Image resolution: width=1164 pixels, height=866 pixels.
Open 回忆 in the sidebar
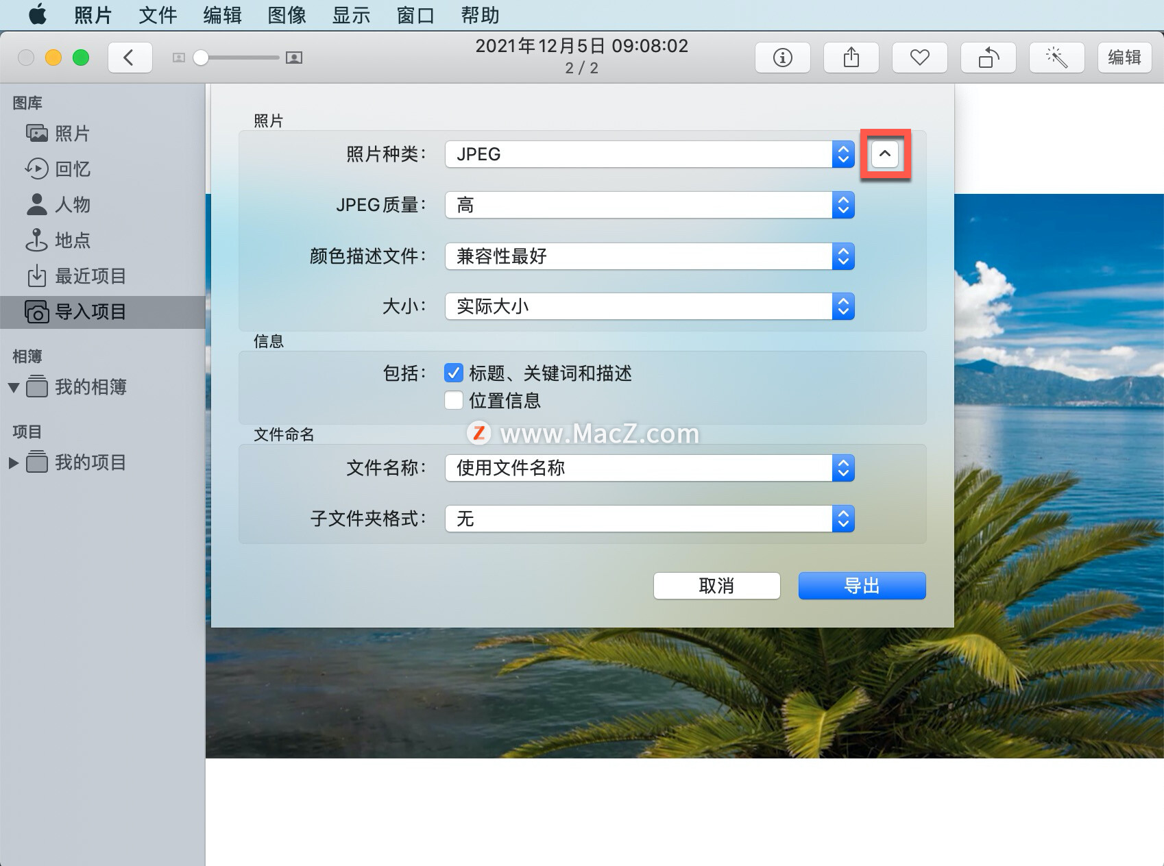pyautogui.click(x=72, y=169)
